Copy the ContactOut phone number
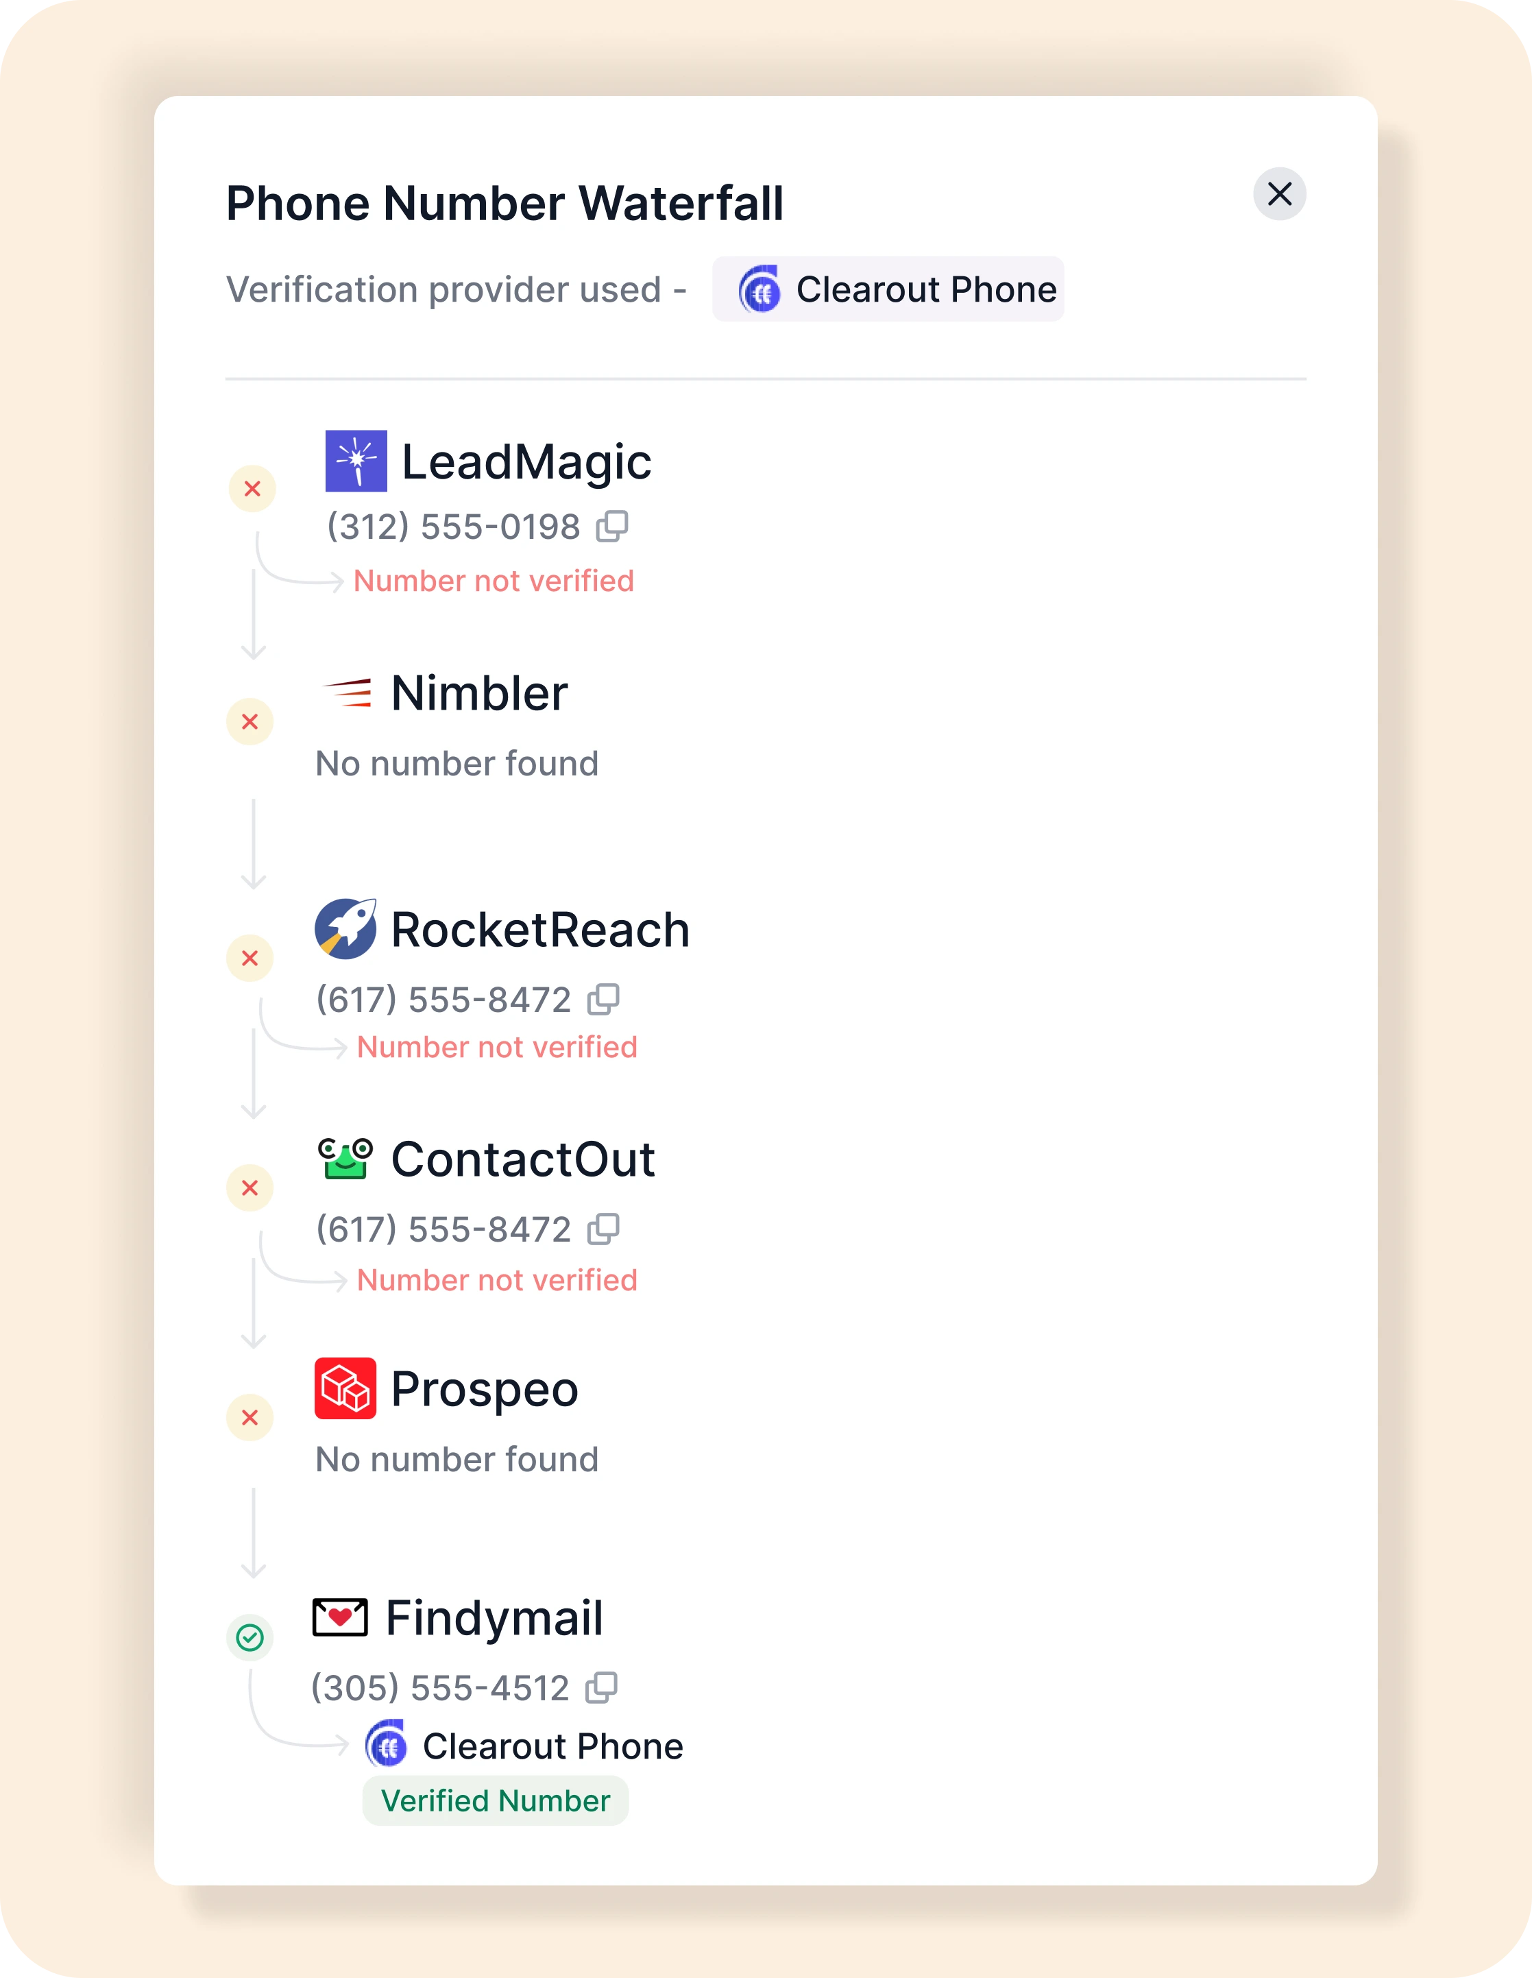The image size is (1532, 1978). click(x=603, y=1229)
